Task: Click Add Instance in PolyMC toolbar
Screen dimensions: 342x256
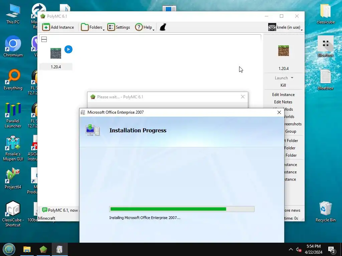Action: (58, 27)
